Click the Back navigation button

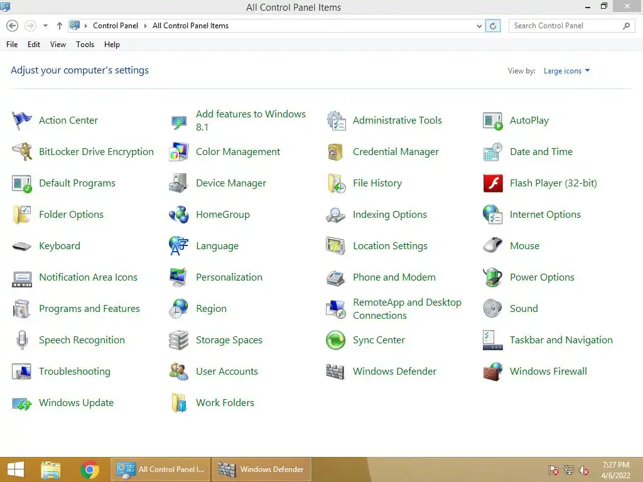click(13, 26)
